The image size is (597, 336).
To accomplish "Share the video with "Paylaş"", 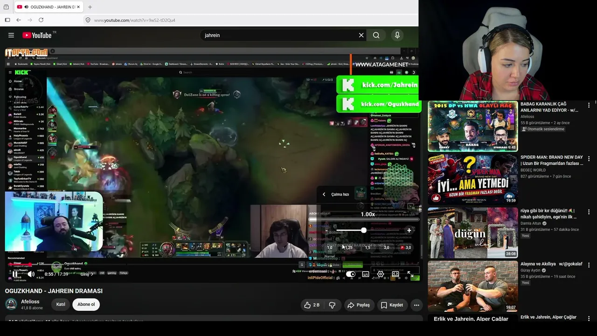I will click(359, 305).
